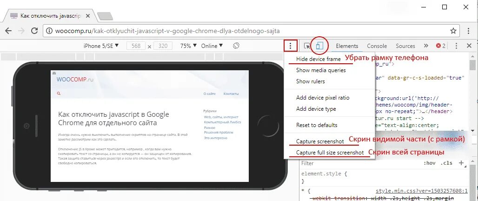
Task: Go back with the browser back arrow
Action: (8, 31)
